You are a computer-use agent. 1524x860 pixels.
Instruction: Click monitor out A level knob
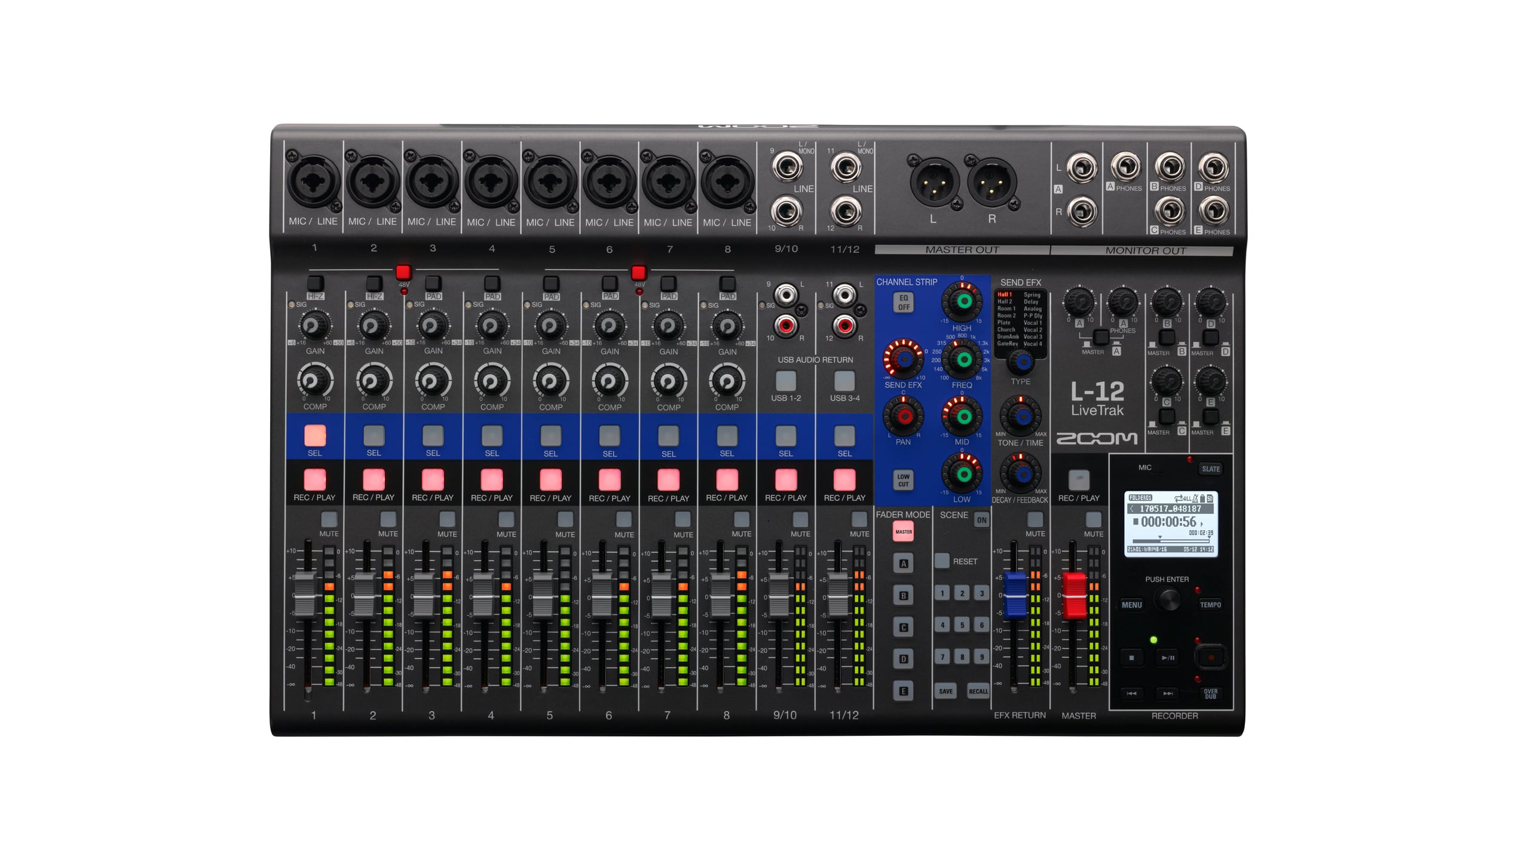point(1079,301)
